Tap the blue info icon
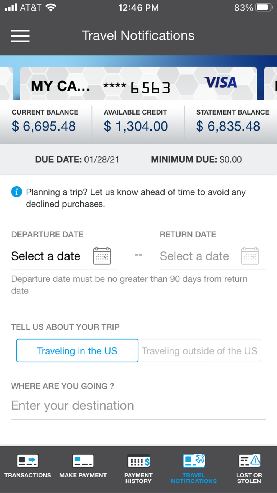This screenshot has width=277, height=493. pyautogui.click(x=17, y=192)
